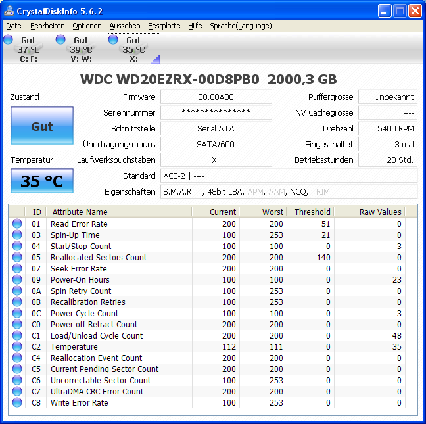Click status orb of Reallocated Sectors Count
Image resolution: width=426 pixels, height=424 pixels.
point(17,257)
